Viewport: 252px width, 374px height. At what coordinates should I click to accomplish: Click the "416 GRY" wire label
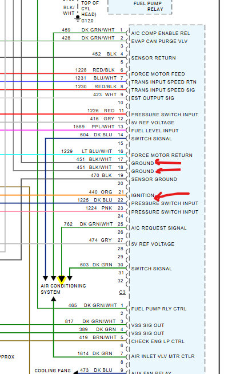tap(102, 119)
